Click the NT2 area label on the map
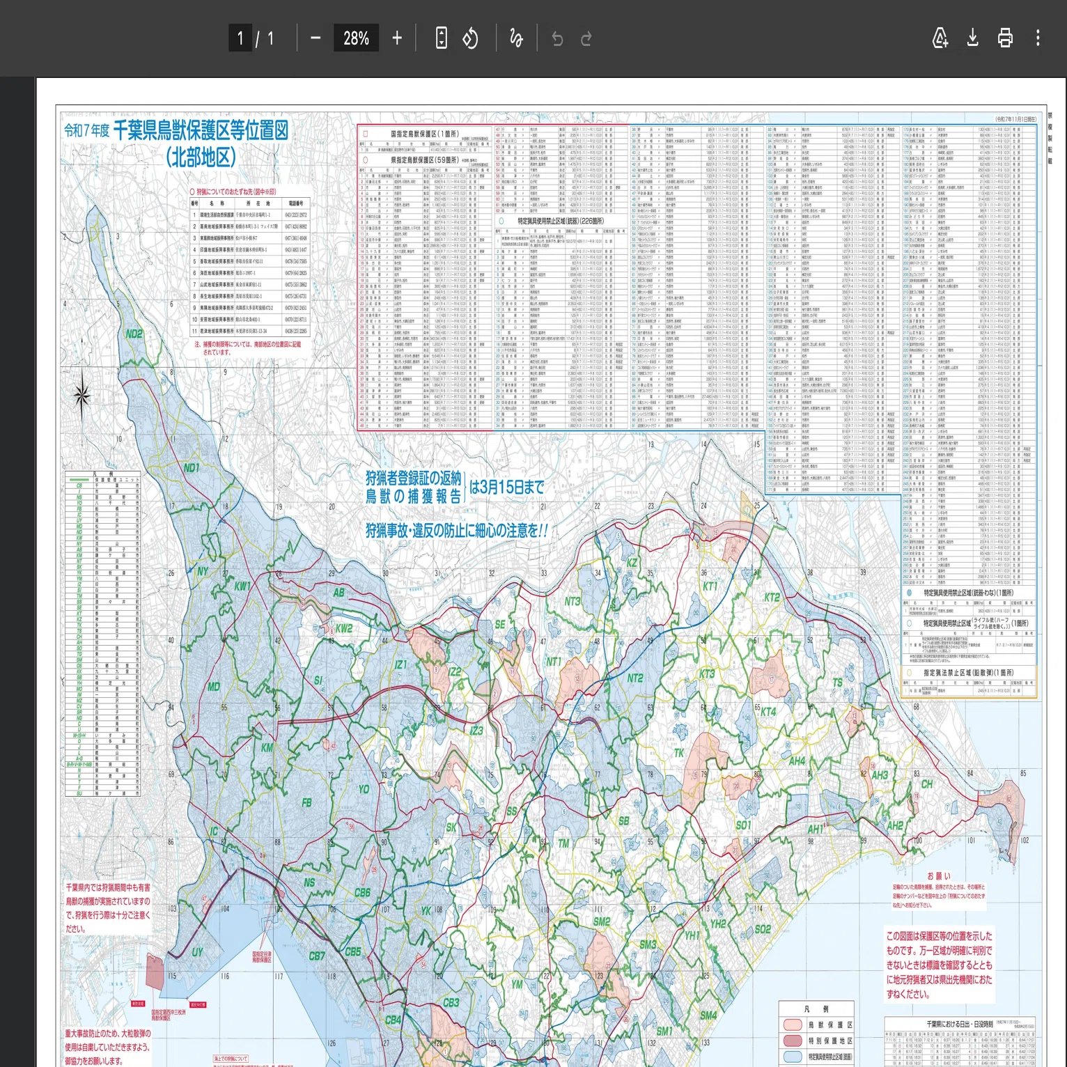 pyautogui.click(x=635, y=678)
